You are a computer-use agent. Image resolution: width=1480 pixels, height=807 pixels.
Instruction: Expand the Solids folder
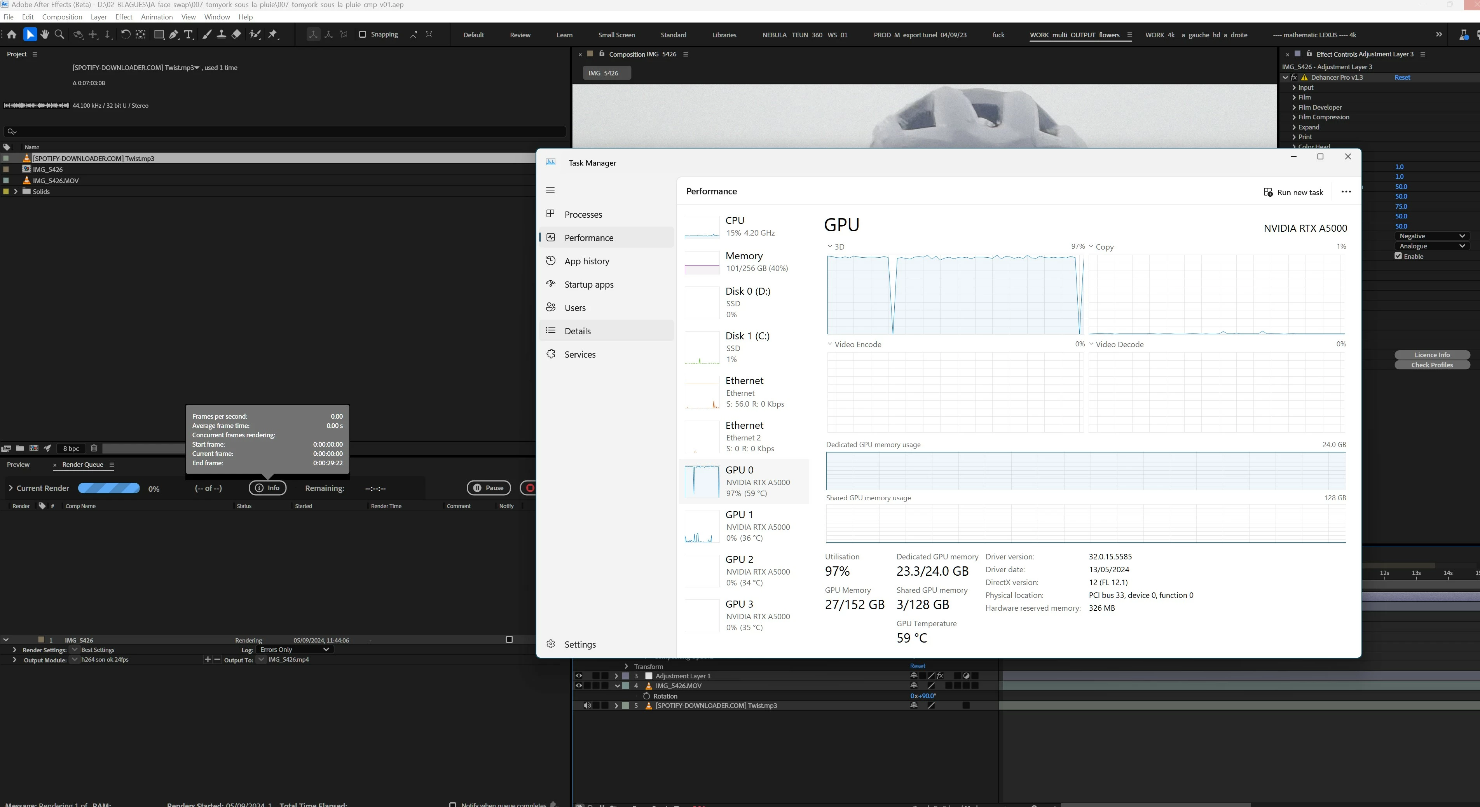16,191
